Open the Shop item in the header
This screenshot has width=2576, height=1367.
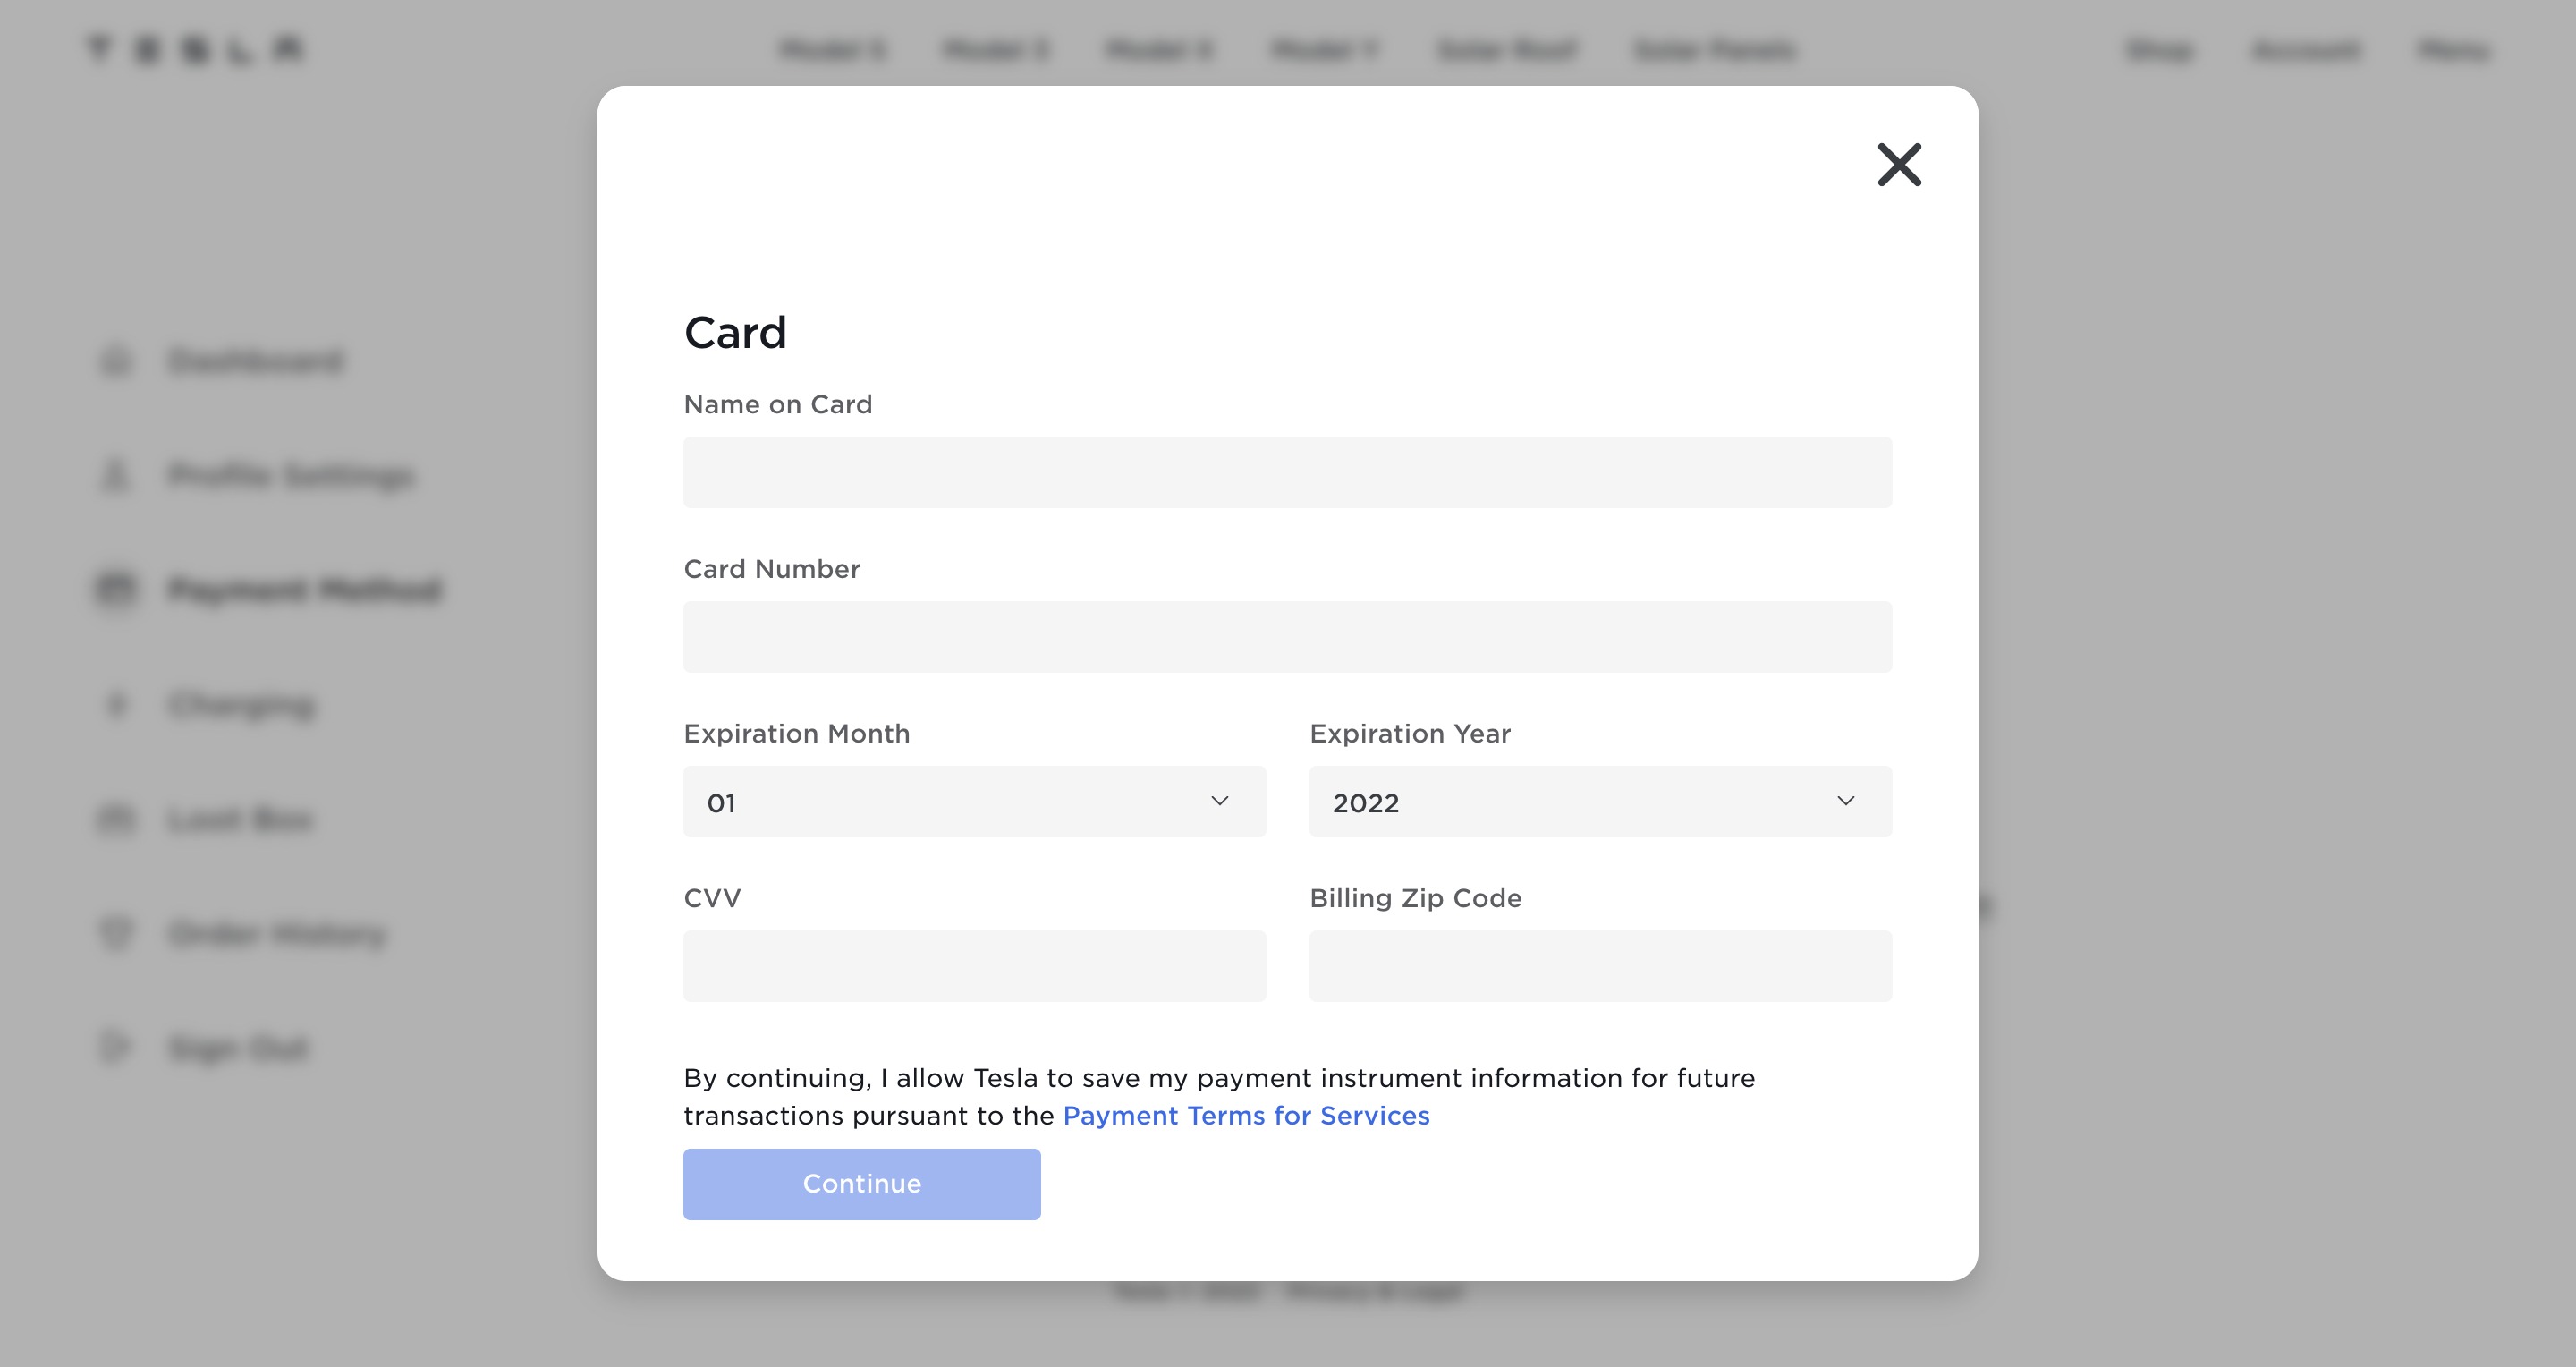click(x=2160, y=49)
